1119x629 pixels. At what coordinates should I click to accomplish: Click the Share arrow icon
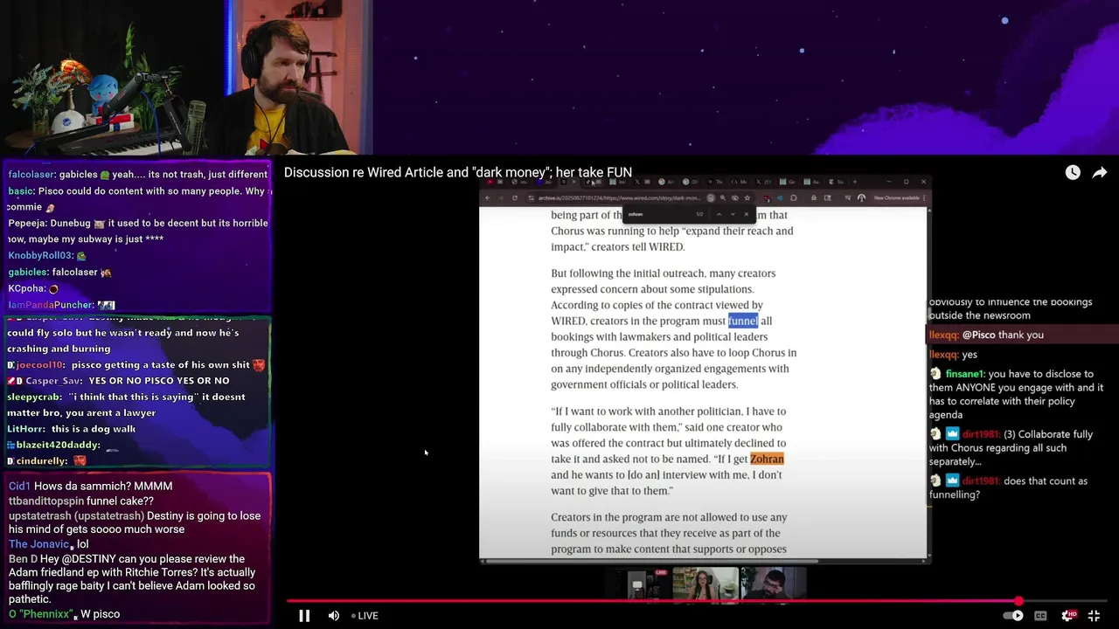click(x=1100, y=173)
